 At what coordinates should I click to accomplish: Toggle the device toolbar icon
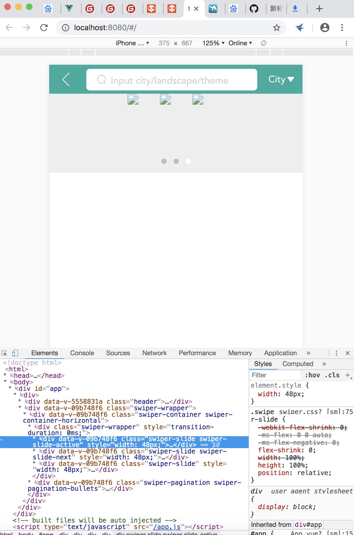click(15, 353)
